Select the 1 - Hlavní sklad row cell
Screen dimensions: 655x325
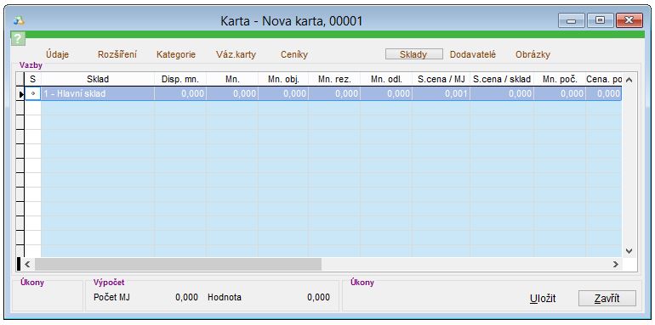pos(98,94)
